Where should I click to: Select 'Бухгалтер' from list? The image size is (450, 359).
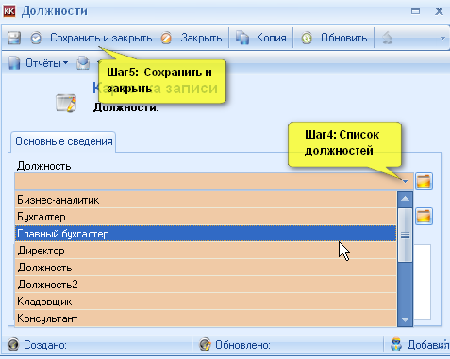tap(206, 217)
